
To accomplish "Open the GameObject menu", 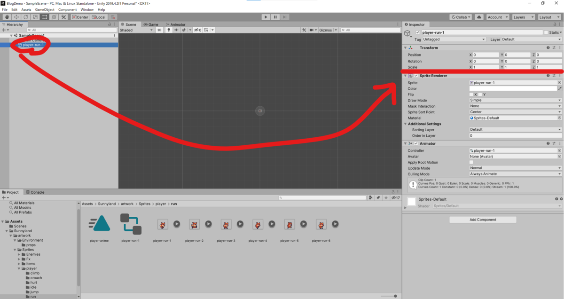I will [45, 9].
